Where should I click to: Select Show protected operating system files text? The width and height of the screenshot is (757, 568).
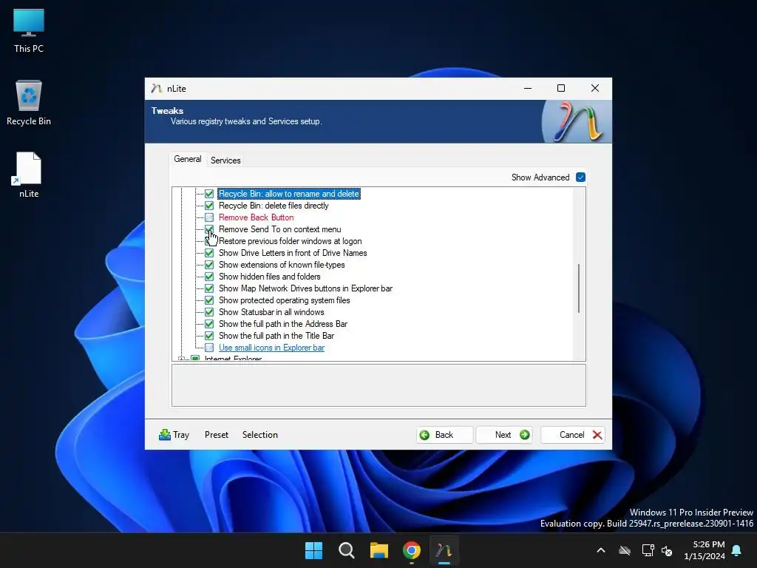(285, 300)
